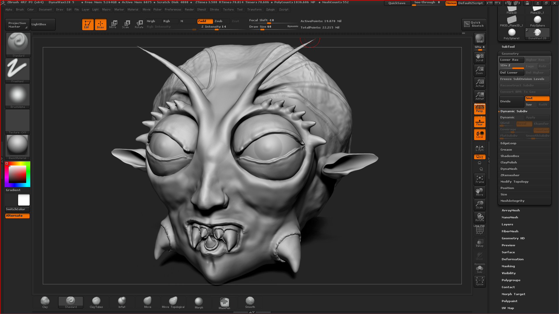Image resolution: width=559 pixels, height=314 pixels.
Task: Click the Frame view icon
Action: tap(480, 179)
